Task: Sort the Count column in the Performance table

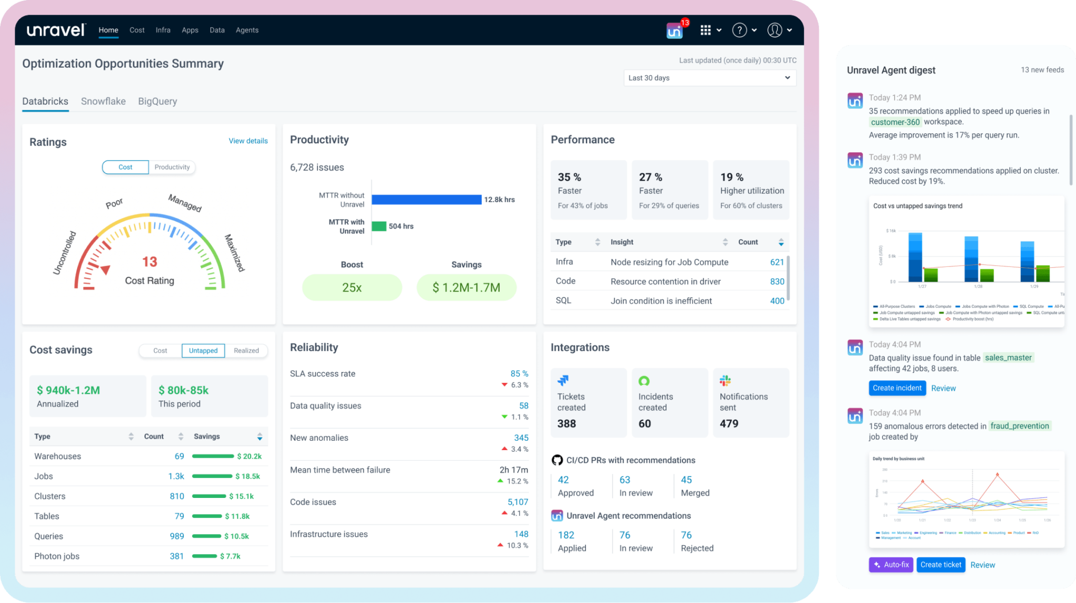Action: click(782, 242)
